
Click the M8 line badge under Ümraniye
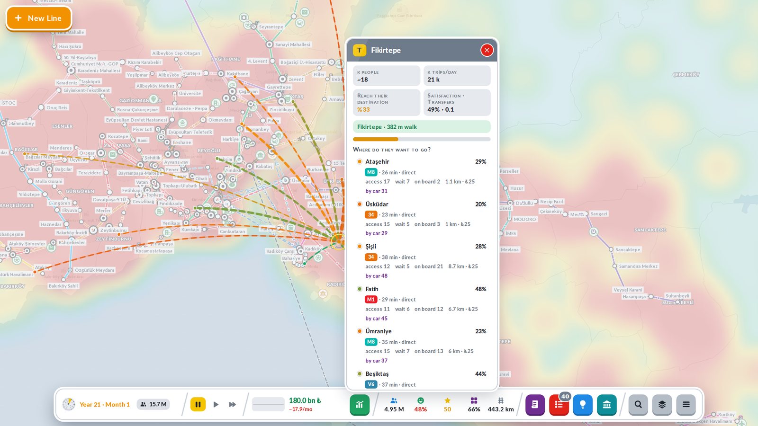371,342
